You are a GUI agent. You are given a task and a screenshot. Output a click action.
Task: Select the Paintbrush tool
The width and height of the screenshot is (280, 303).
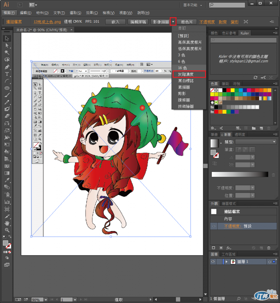point(7,95)
